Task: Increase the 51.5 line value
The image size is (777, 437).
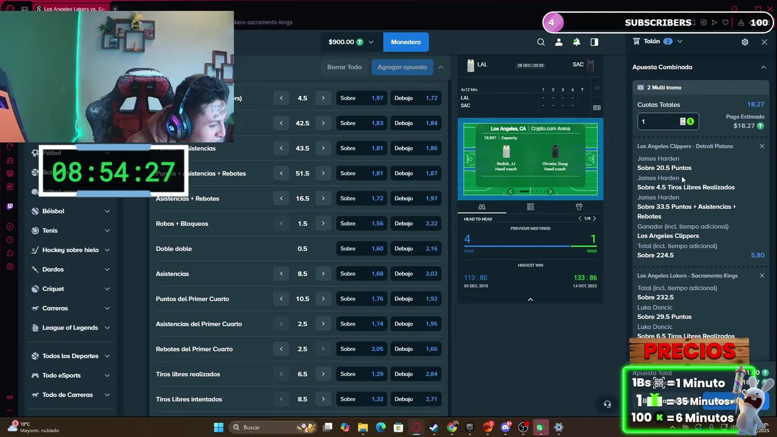Action: click(x=323, y=174)
